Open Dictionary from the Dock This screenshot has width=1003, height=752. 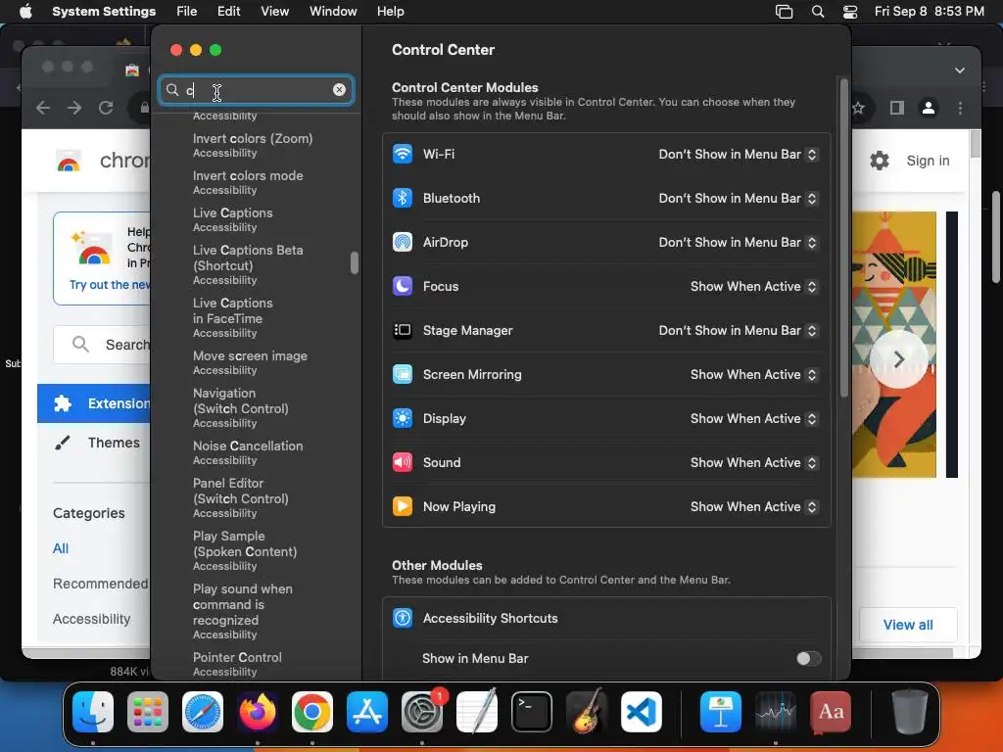tap(831, 712)
